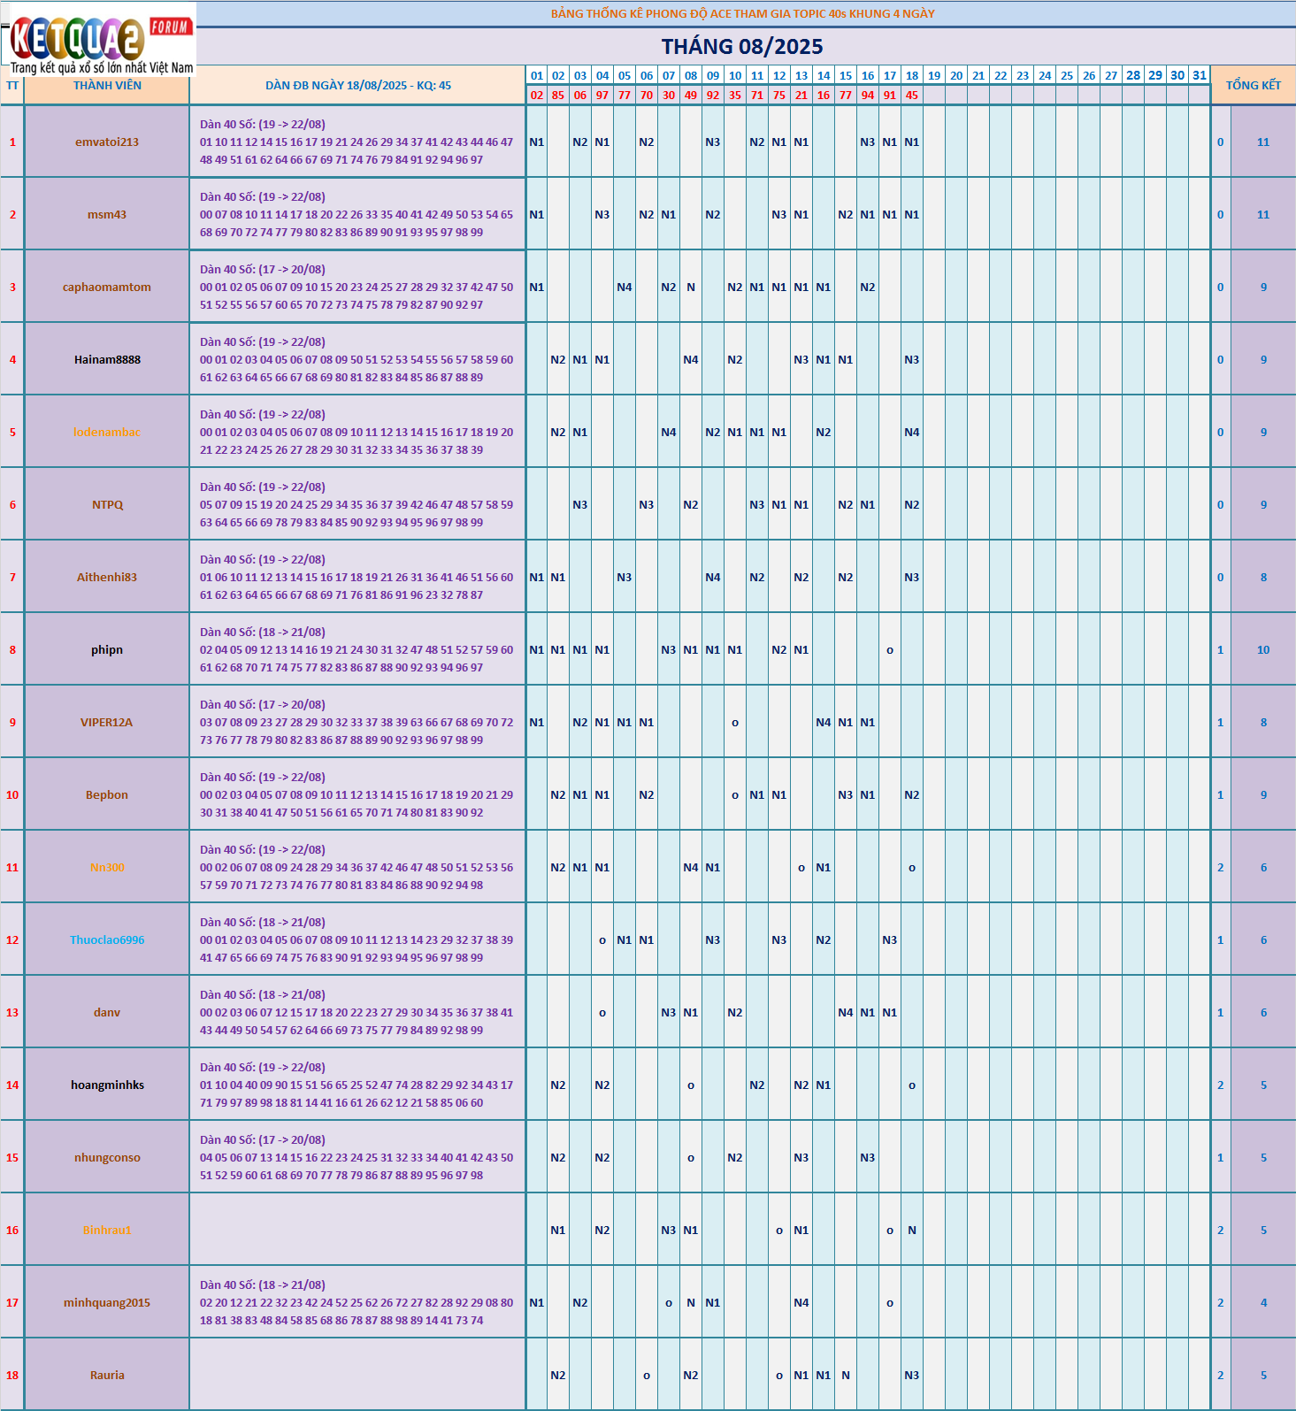1296x1411 pixels.
Task: Click row number 18 for Rauria
Action: pyautogui.click(x=12, y=1376)
